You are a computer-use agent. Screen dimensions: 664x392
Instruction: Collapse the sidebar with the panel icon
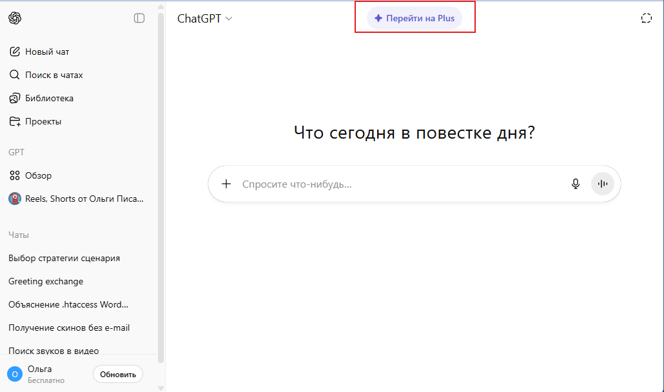[x=139, y=18]
